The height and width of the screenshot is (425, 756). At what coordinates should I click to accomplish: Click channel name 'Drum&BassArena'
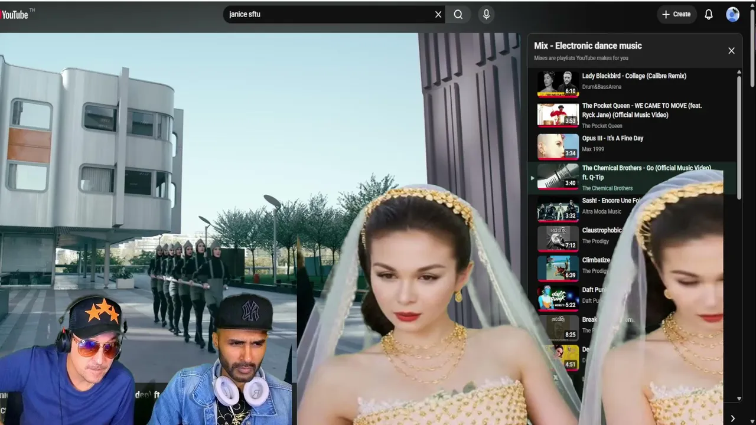(x=602, y=87)
